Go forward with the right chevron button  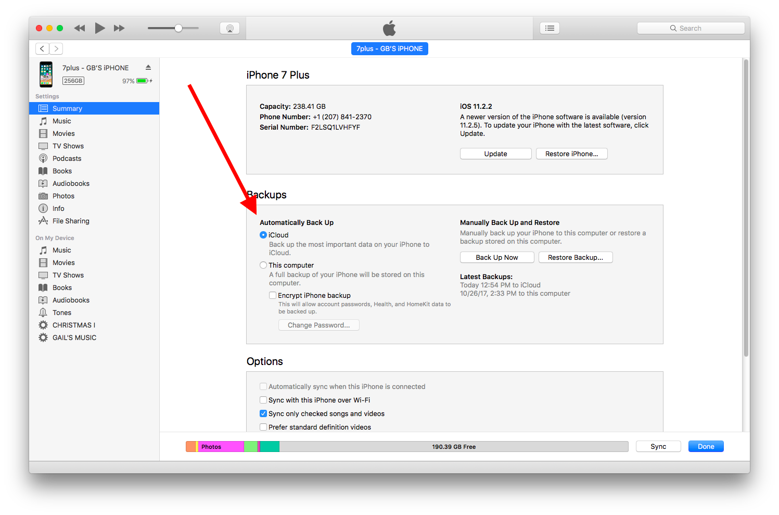click(x=56, y=48)
